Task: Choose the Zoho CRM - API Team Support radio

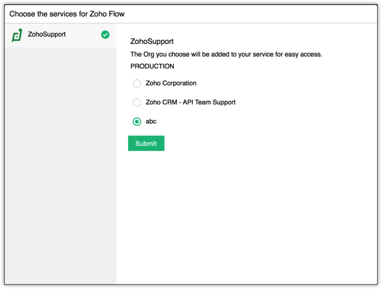Action: [137, 103]
